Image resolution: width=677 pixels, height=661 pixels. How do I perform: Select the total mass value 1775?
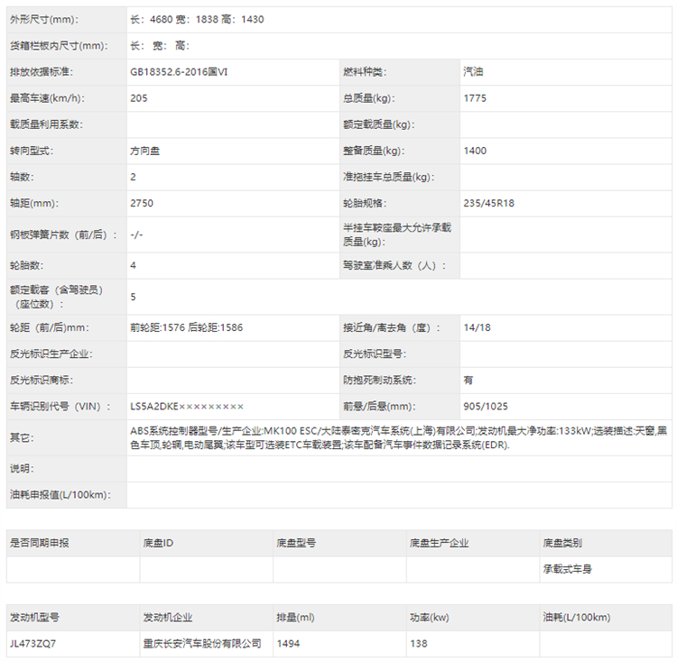[x=475, y=98]
